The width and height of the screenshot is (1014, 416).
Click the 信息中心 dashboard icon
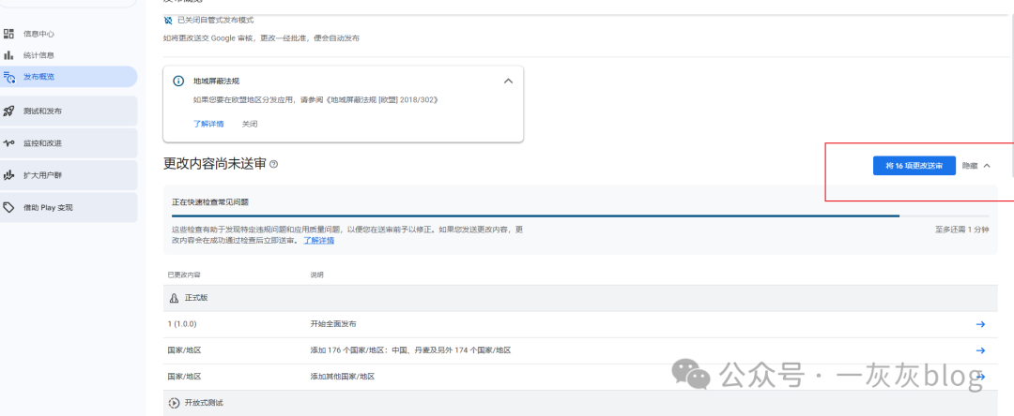tap(8, 34)
